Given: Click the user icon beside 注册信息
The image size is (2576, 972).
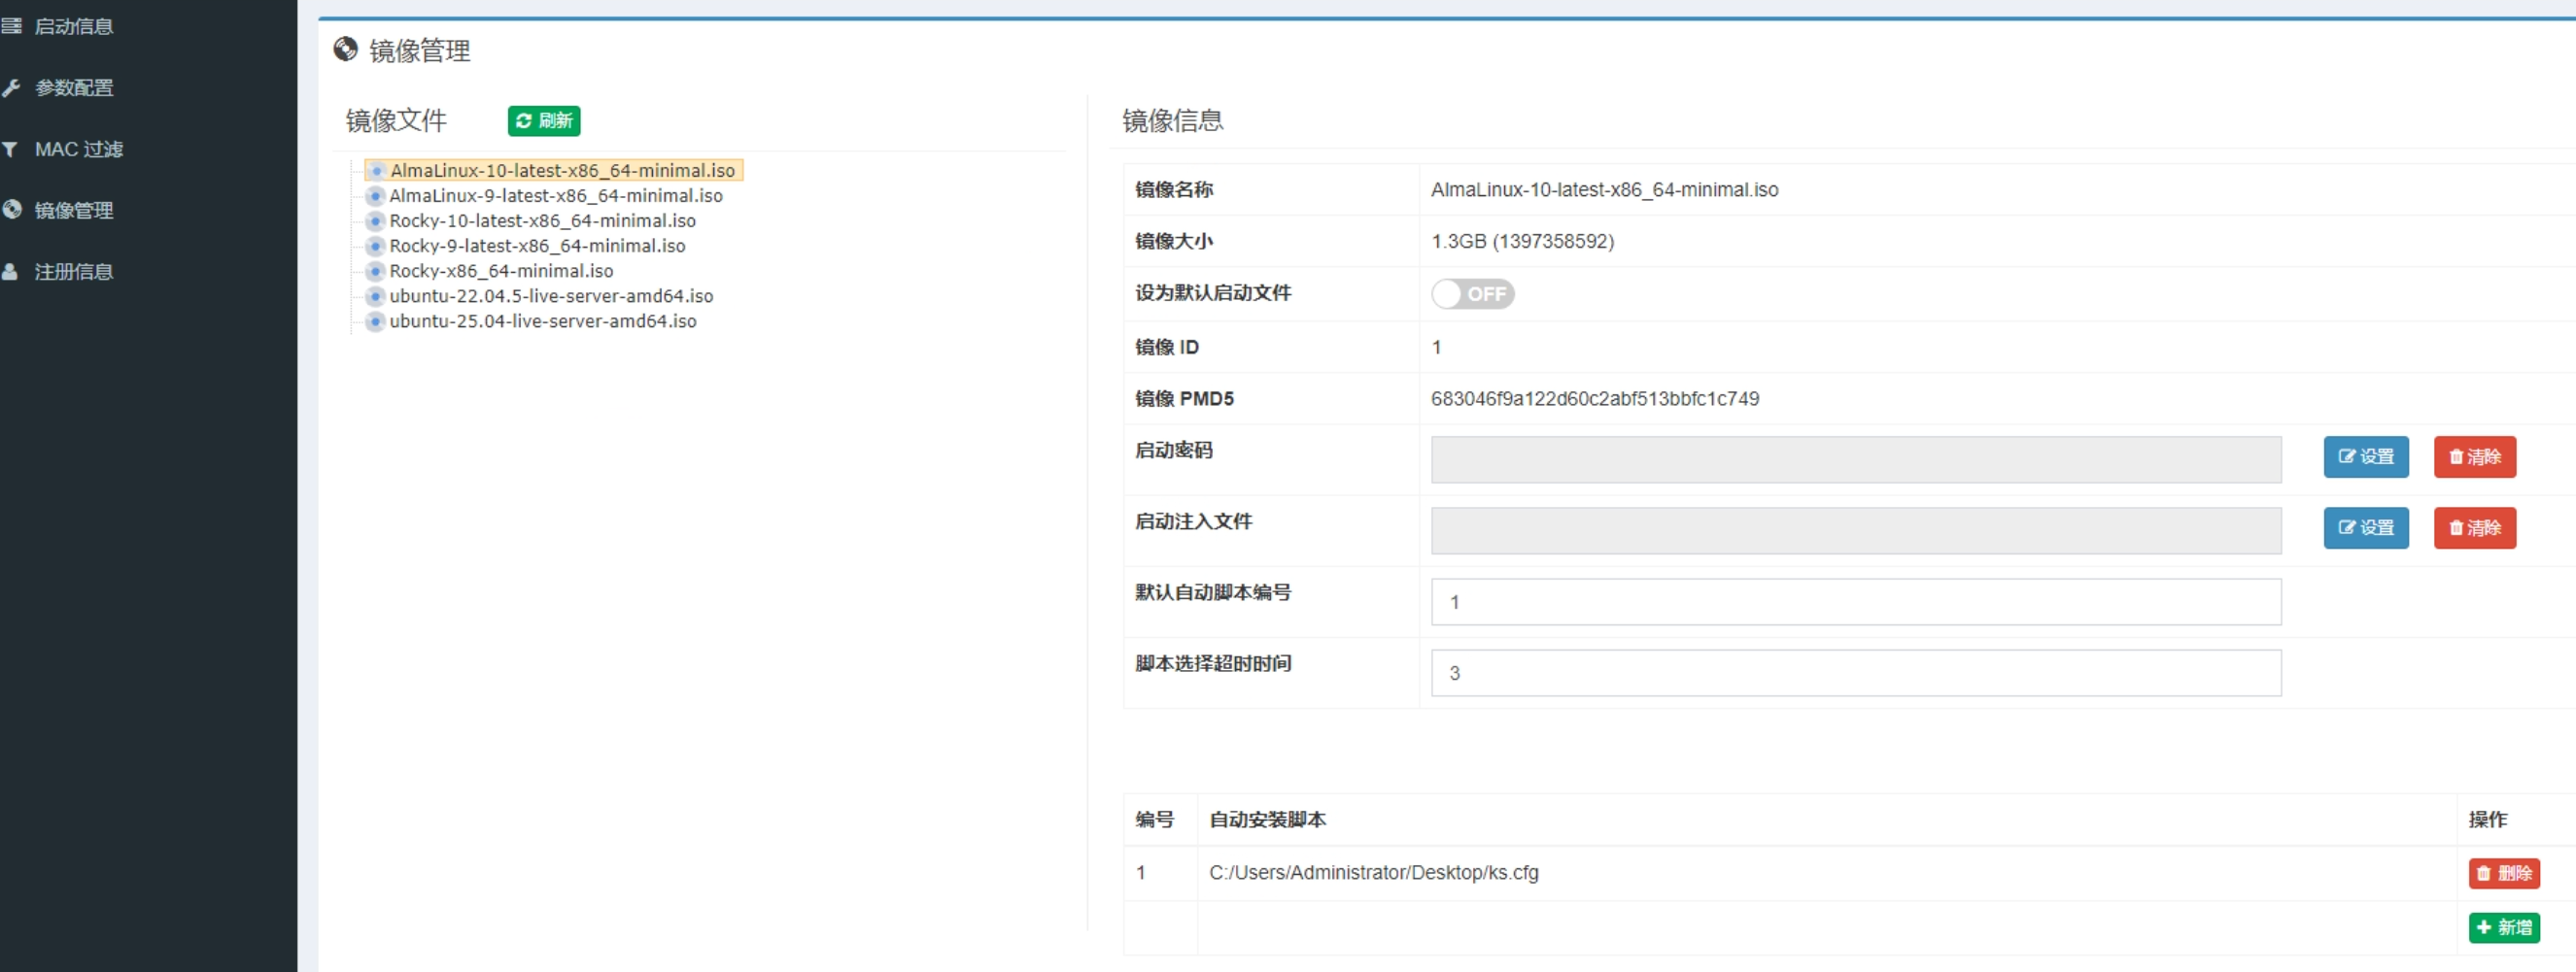Looking at the screenshot, I should pos(10,272).
